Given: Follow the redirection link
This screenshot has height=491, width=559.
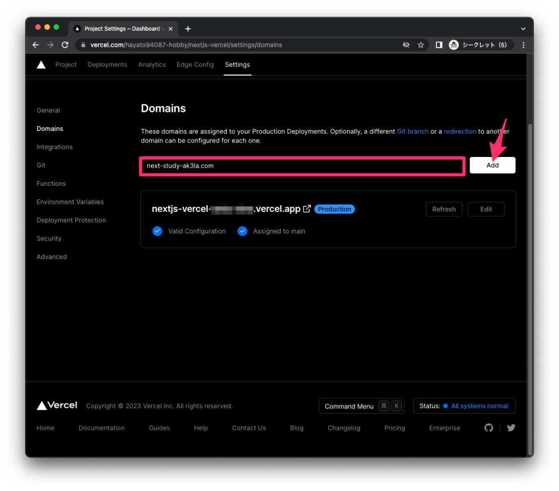Looking at the screenshot, I should [x=460, y=131].
